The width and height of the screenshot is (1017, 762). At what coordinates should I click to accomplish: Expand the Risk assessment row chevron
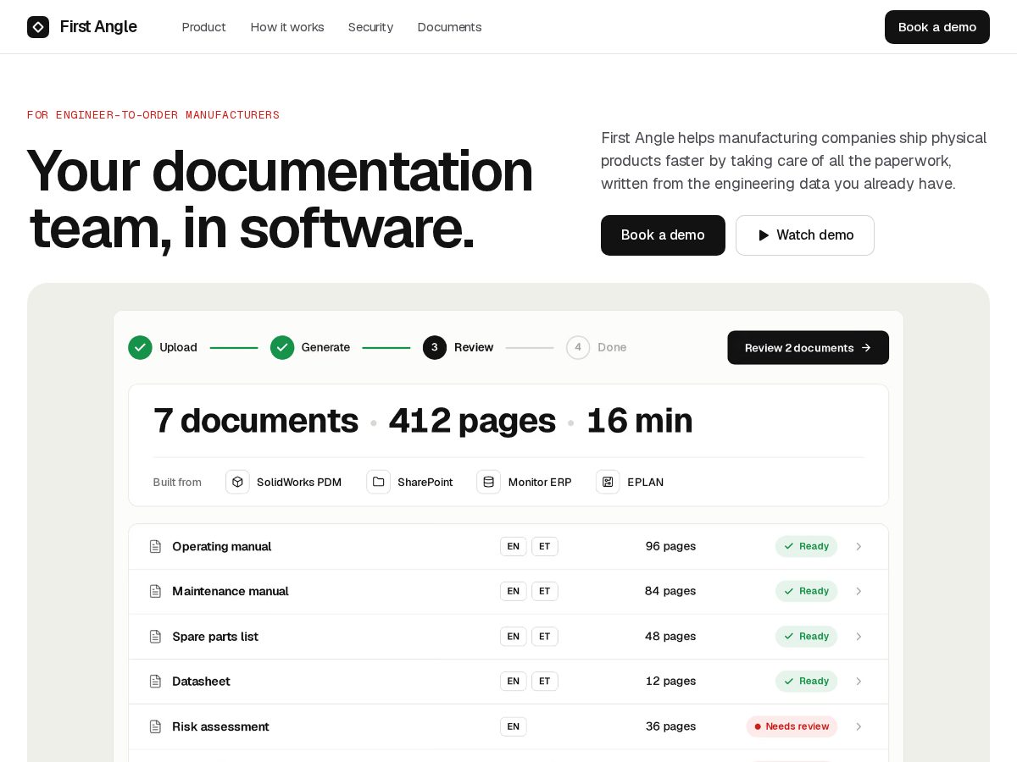859,726
